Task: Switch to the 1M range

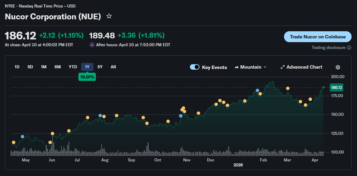Action: click(44, 67)
